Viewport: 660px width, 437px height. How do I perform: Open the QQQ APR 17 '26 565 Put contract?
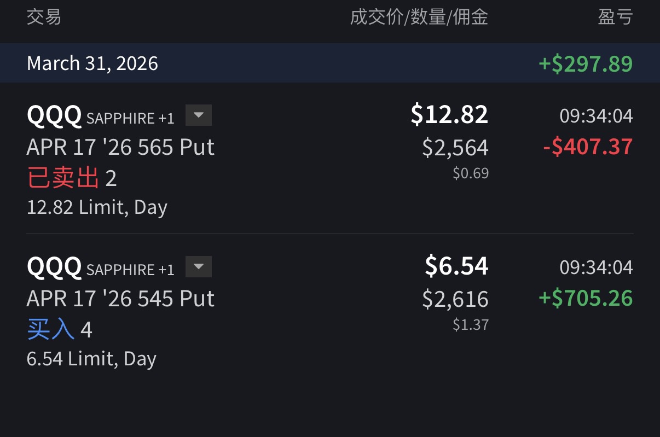[x=120, y=147]
